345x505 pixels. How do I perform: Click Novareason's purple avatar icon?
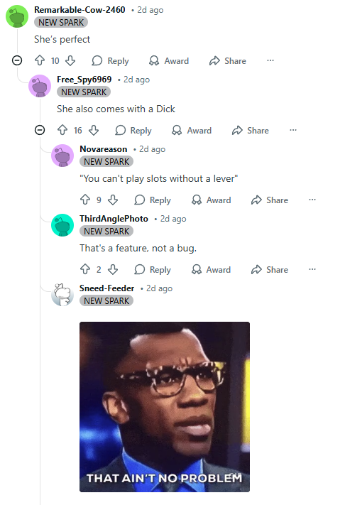click(x=62, y=156)
